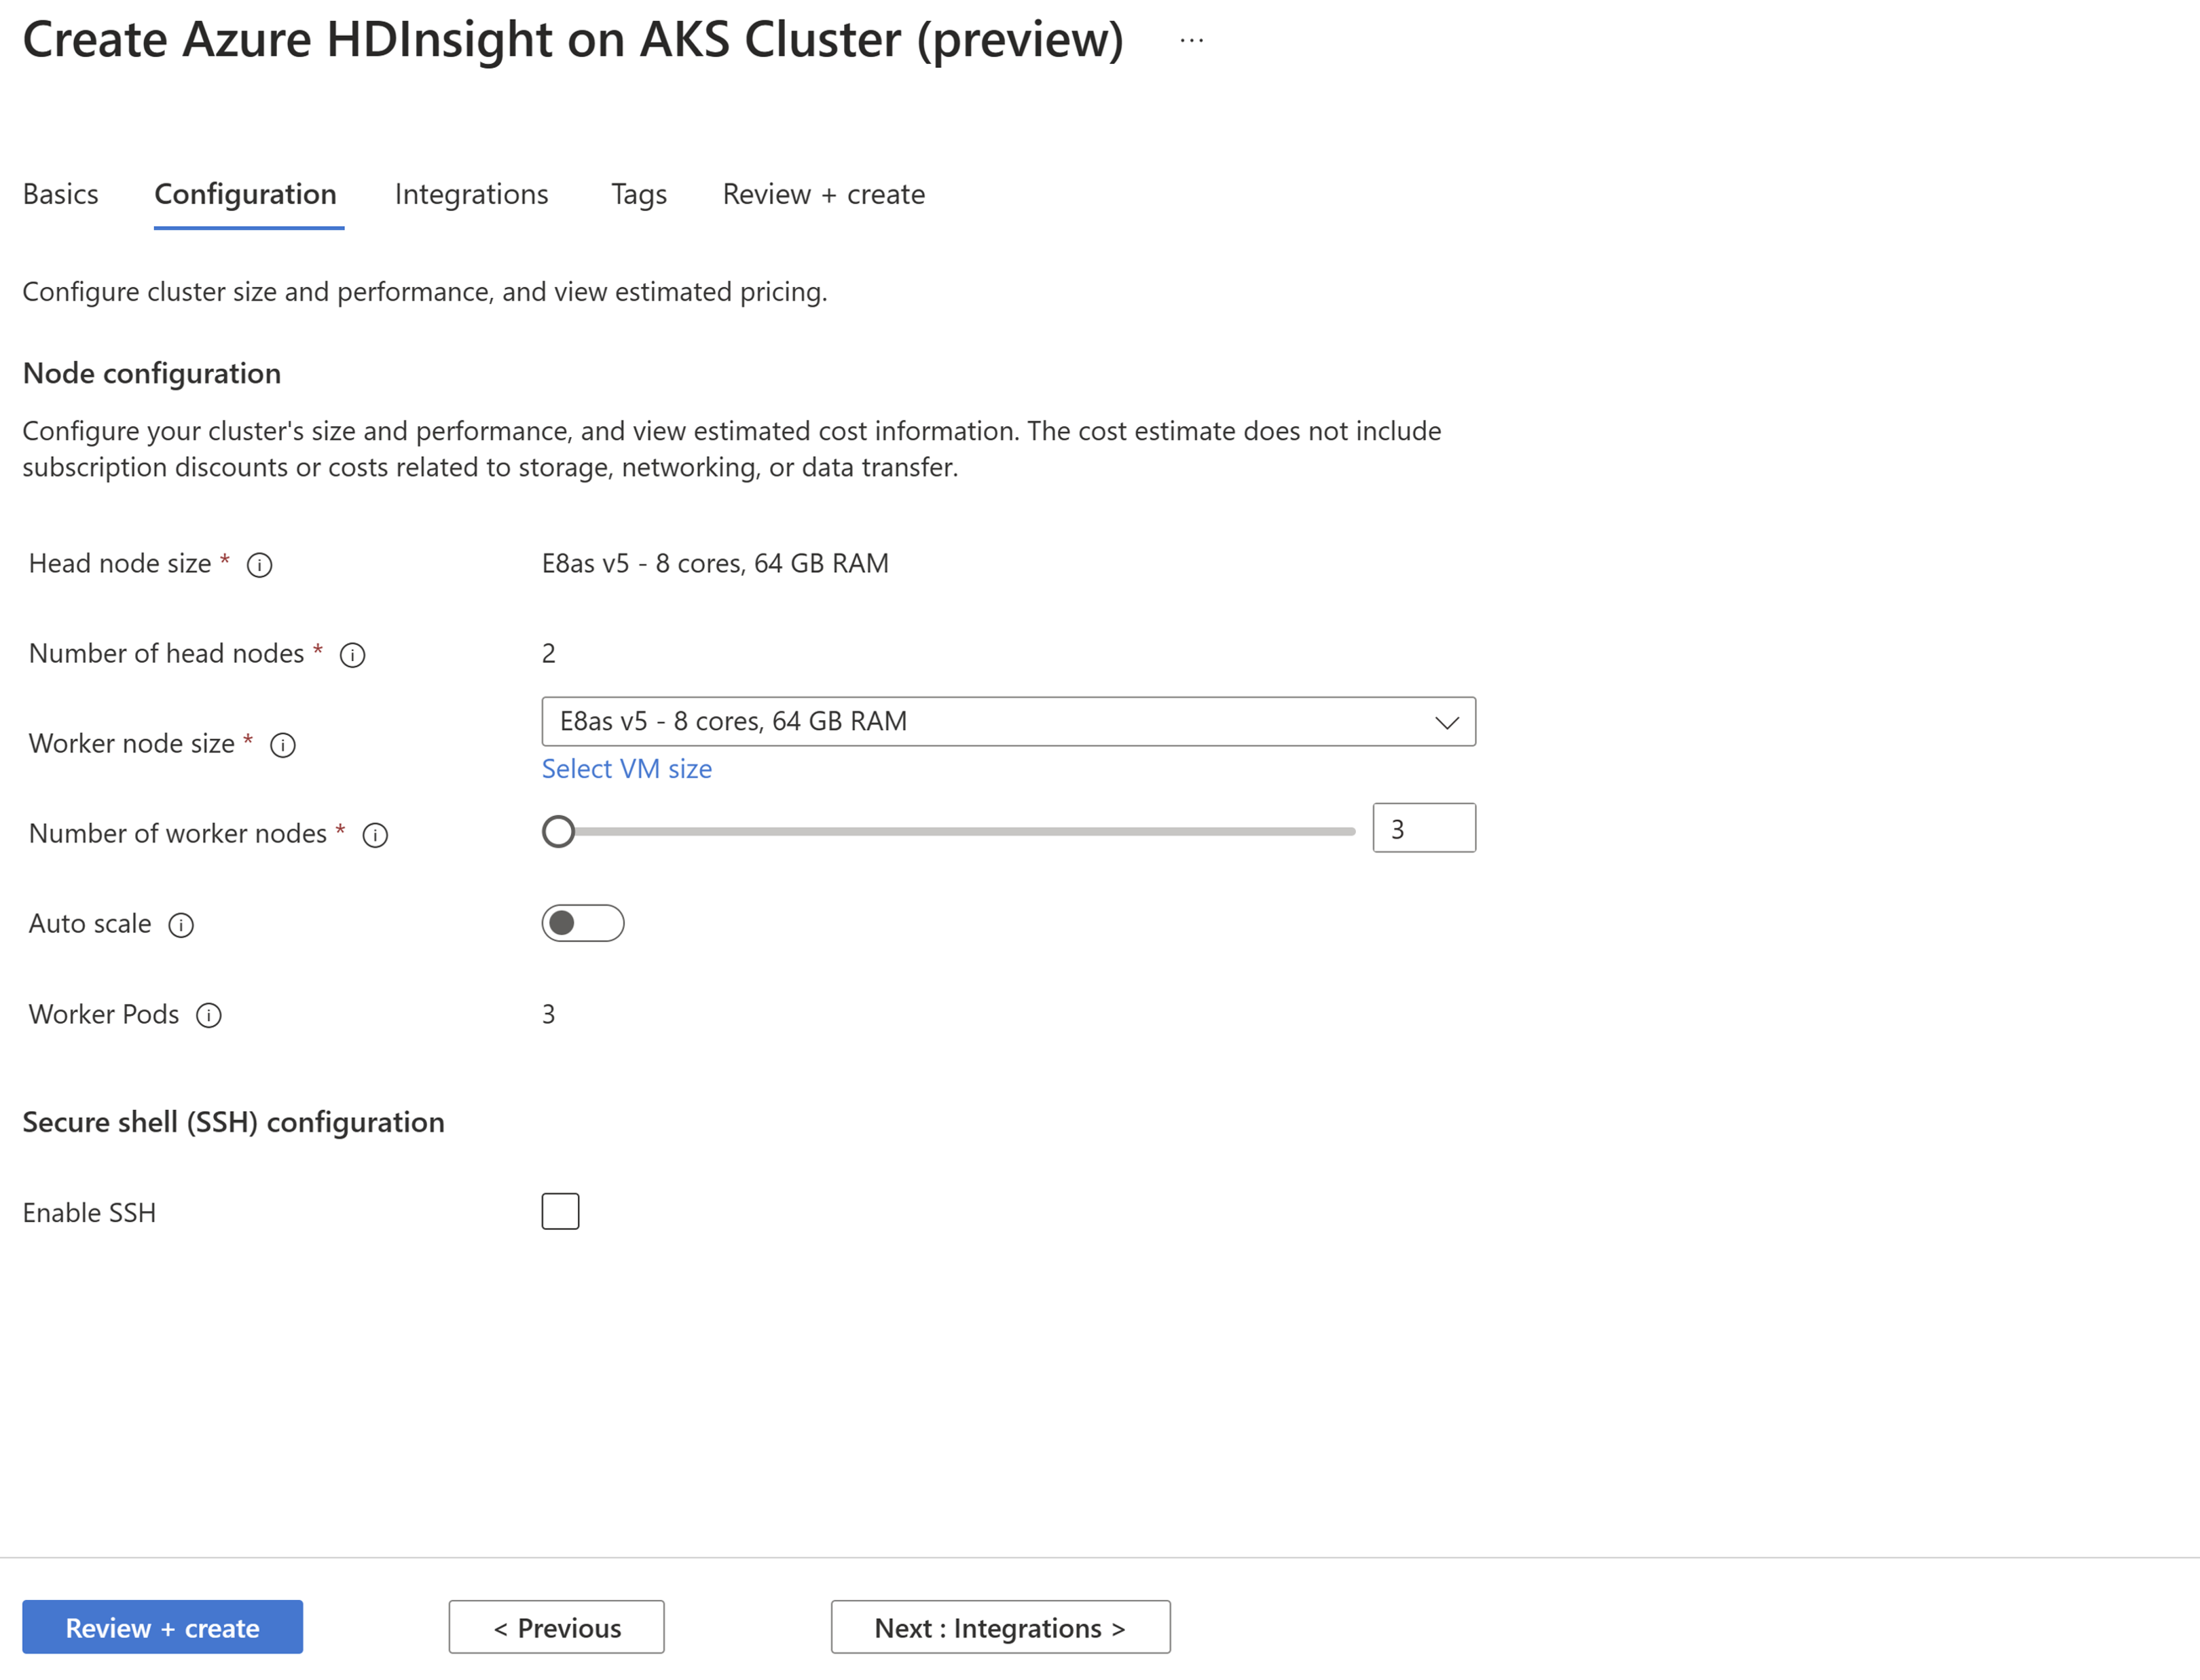Drag the Number of worker nodes slider
The image size is (2200, 1680).
[x=556, y=832]
